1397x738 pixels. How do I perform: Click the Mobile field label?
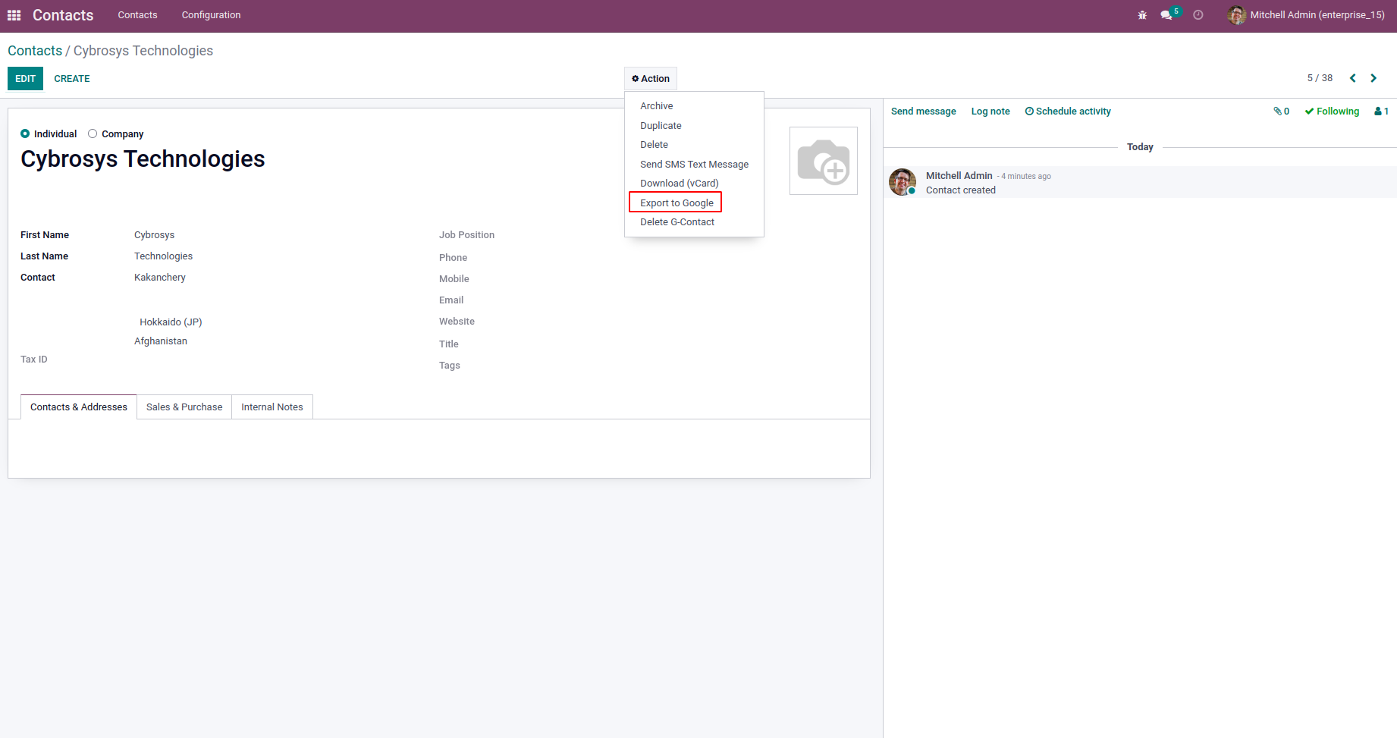click(x=454, y=279)
